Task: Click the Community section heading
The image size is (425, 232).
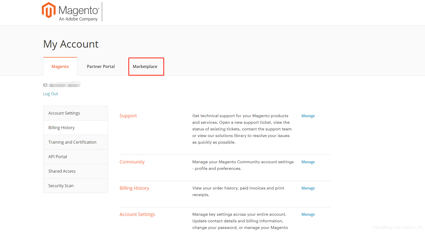Action: 132,162
